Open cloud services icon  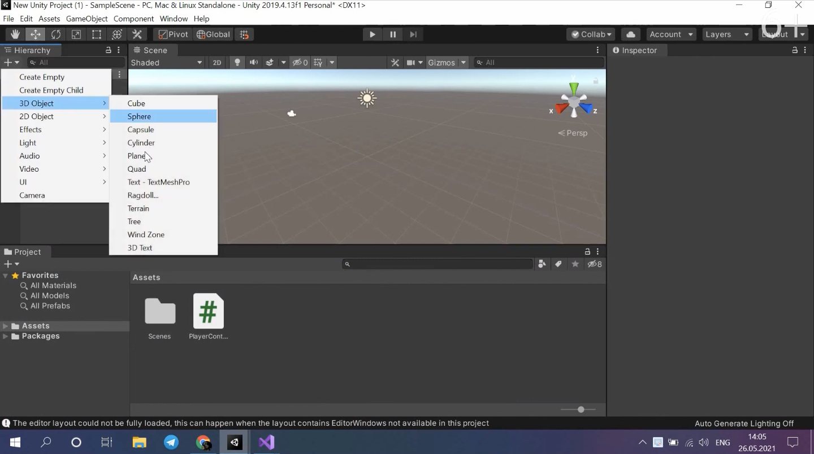point(631,34)
